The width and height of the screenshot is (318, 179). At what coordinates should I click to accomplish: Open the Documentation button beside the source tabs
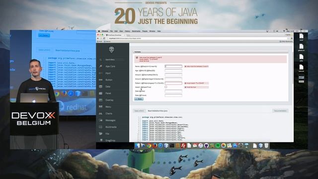tap(280, 111)
